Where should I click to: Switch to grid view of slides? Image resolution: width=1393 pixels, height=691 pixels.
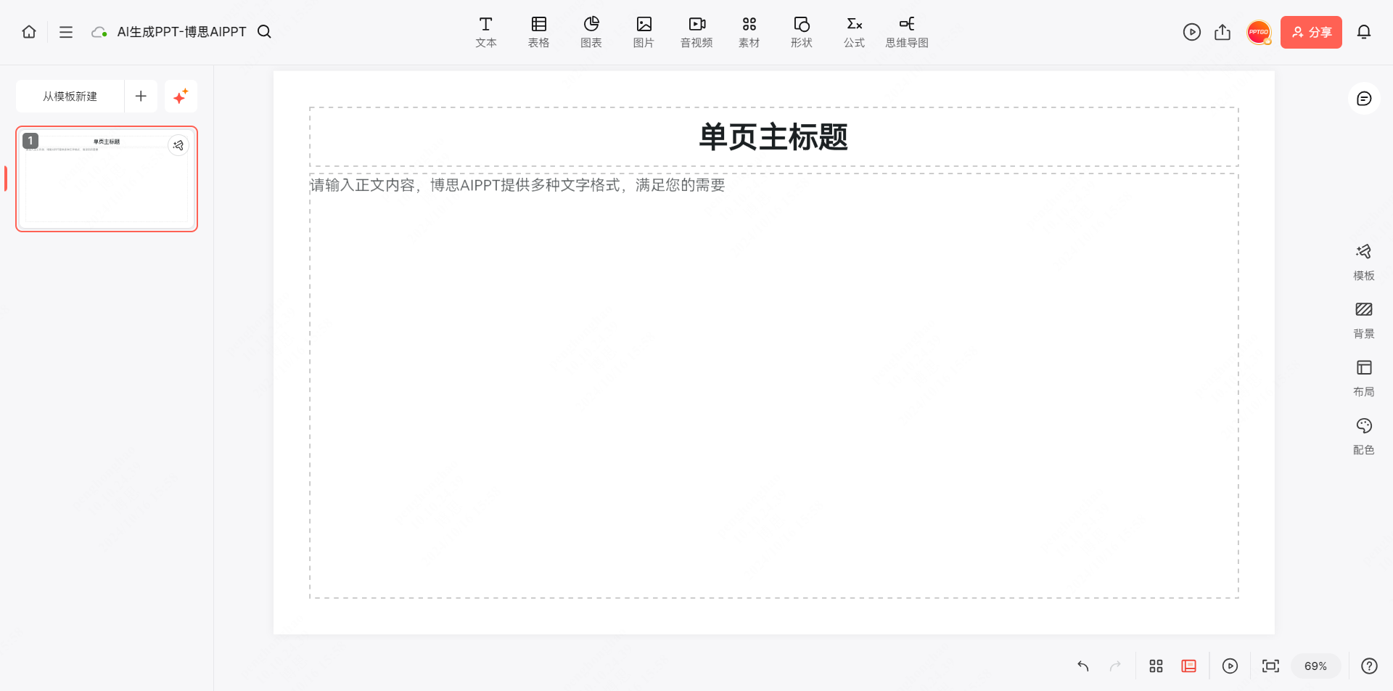coord(1156,666)
